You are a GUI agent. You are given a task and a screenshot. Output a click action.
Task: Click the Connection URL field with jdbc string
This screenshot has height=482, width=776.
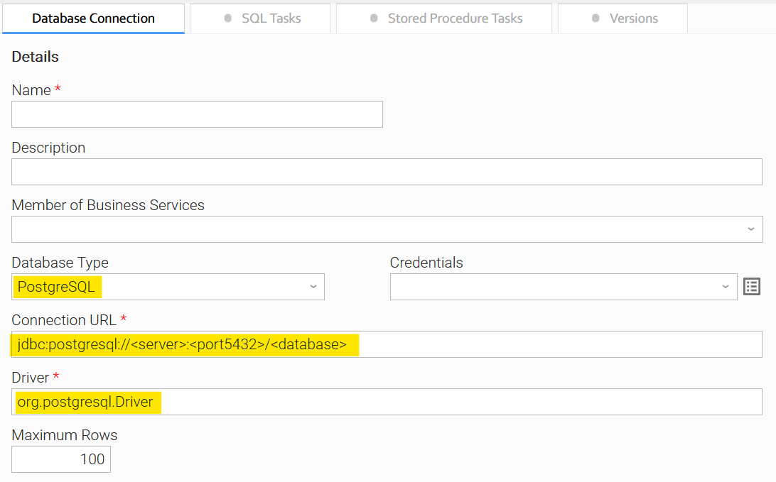(x=387, y=345)
